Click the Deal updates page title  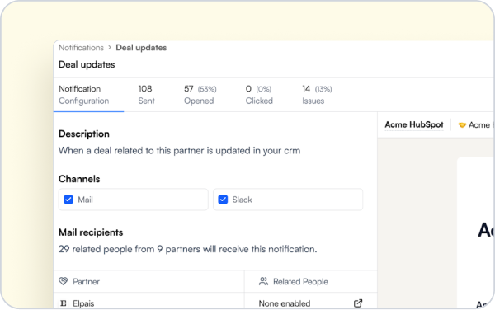click(87, 64)
